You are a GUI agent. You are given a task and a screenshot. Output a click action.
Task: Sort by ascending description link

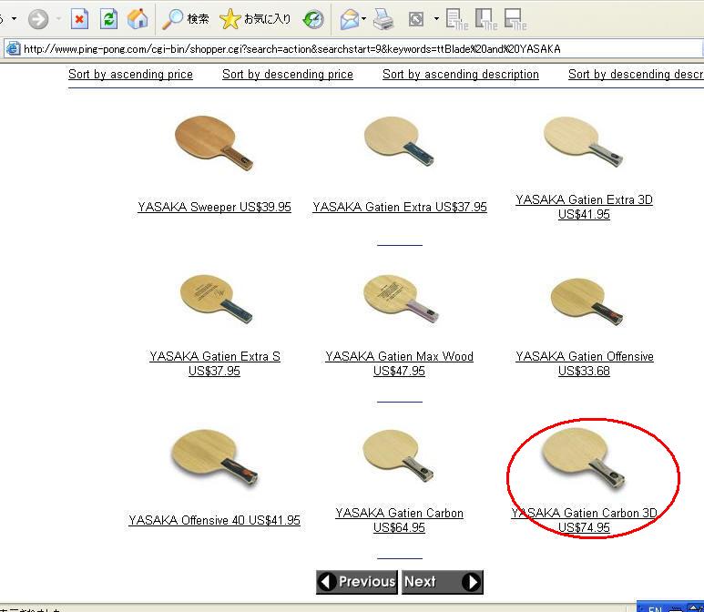[x=461, y=74]
